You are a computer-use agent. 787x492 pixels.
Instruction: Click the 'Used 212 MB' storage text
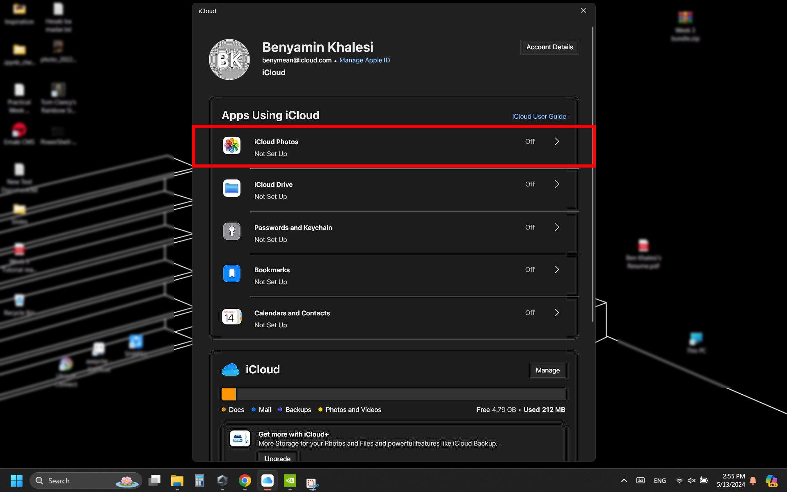(544, 409)
